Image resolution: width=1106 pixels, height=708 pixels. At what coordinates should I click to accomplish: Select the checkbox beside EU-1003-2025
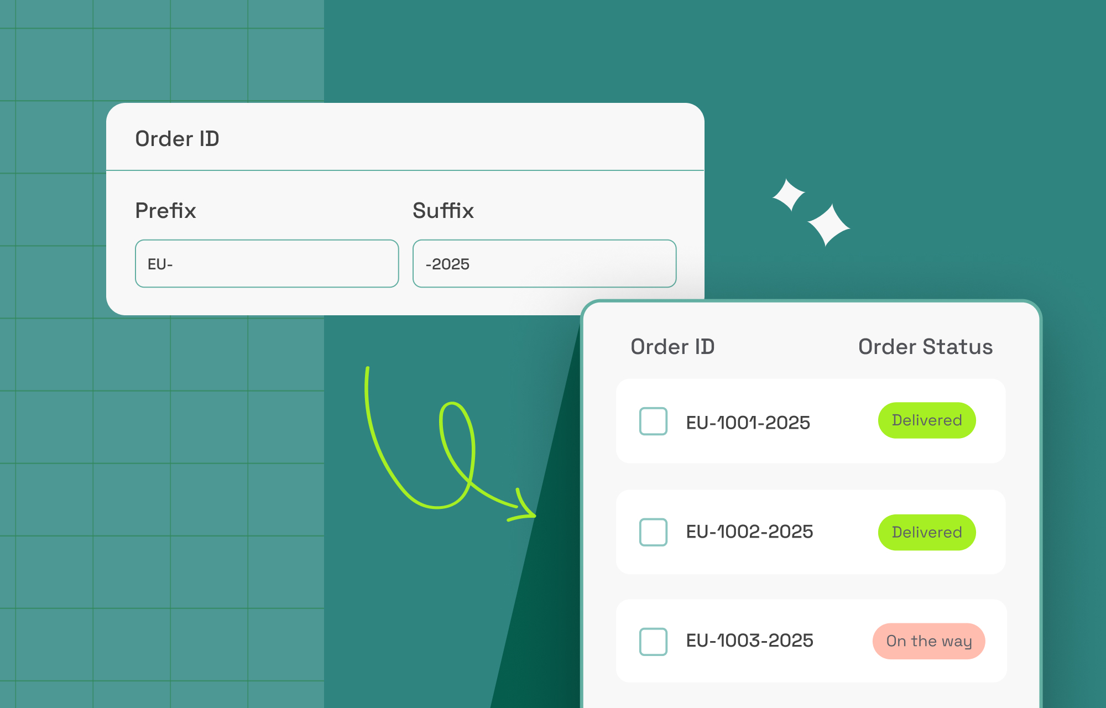pos(653,642)
